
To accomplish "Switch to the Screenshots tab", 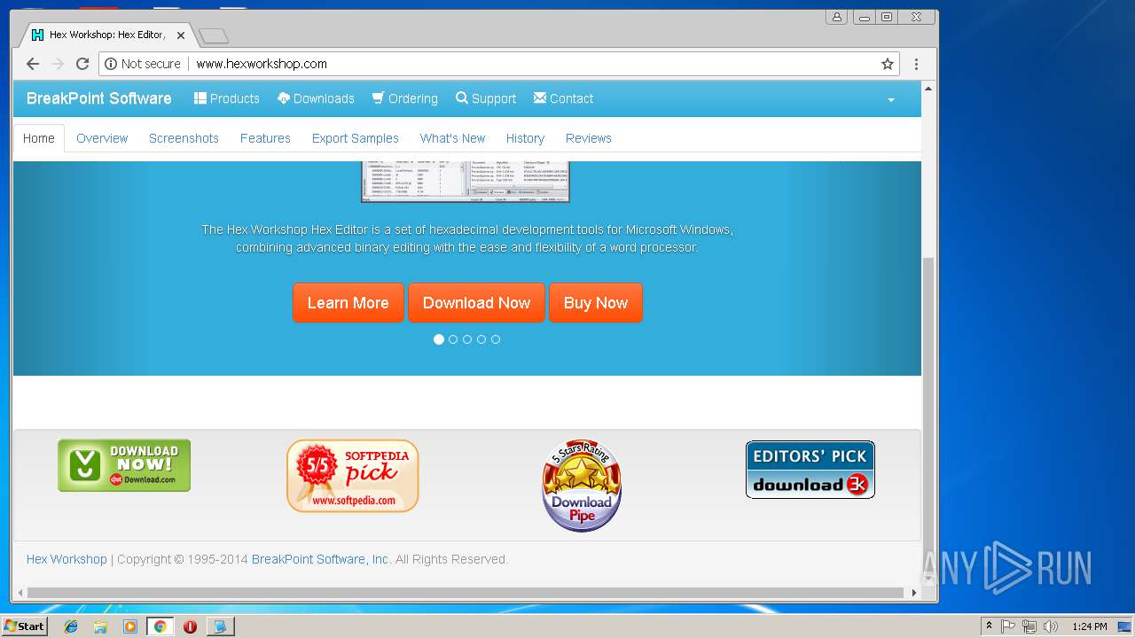I will 184,138.
